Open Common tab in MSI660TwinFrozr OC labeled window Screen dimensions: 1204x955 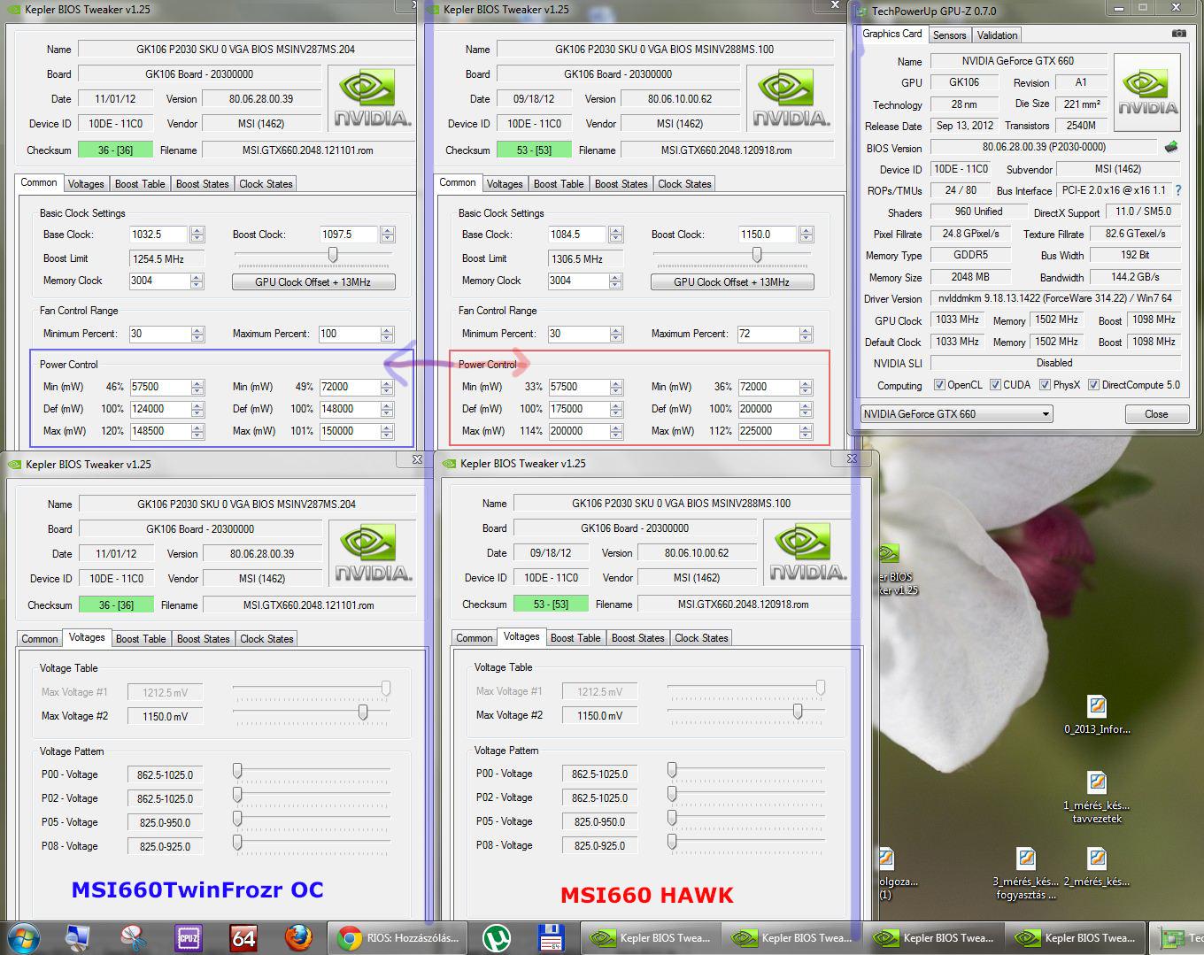coord(40,639)
